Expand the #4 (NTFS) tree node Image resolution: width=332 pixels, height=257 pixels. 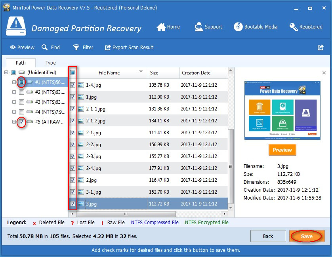pyautogui.click(x=14, y=112)
